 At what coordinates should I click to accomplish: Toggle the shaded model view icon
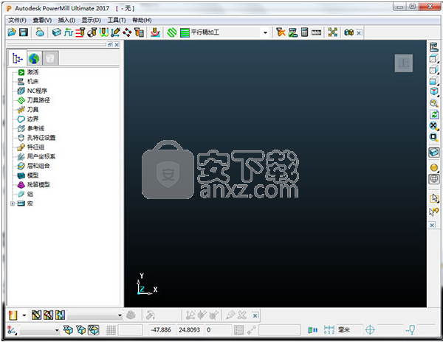pyautogui.click(x=433, y=153)
